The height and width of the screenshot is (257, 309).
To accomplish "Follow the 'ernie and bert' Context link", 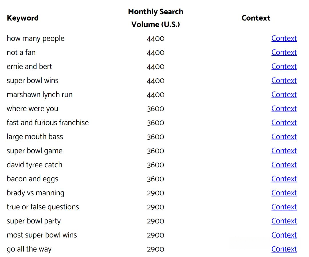I will (284, 67).
